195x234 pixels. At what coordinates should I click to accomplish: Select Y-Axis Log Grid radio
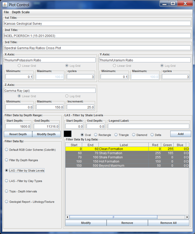click(168, 66)
